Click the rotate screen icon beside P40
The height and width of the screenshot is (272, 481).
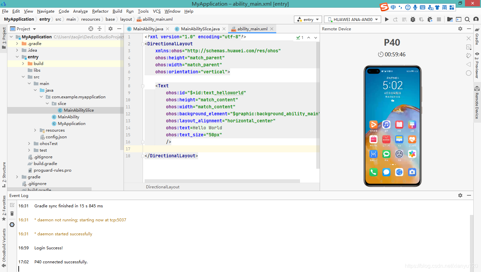coord(469,56)
